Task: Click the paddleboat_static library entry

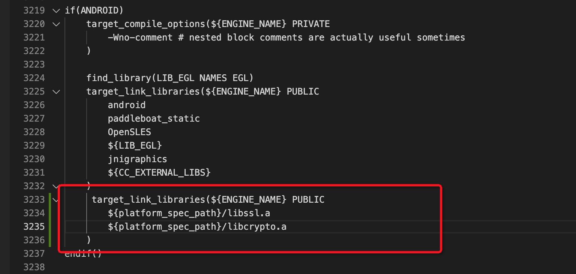Action: [154, 119]
